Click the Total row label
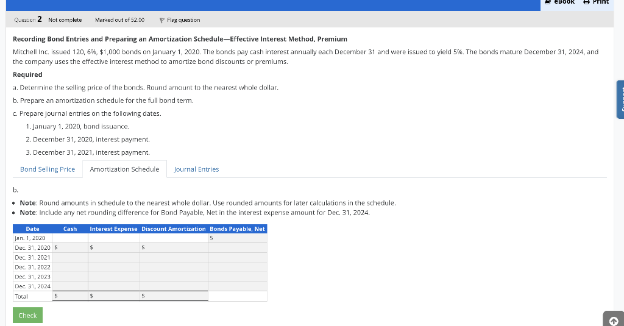This screenshot has height=326, width=624. coord(21,297)
